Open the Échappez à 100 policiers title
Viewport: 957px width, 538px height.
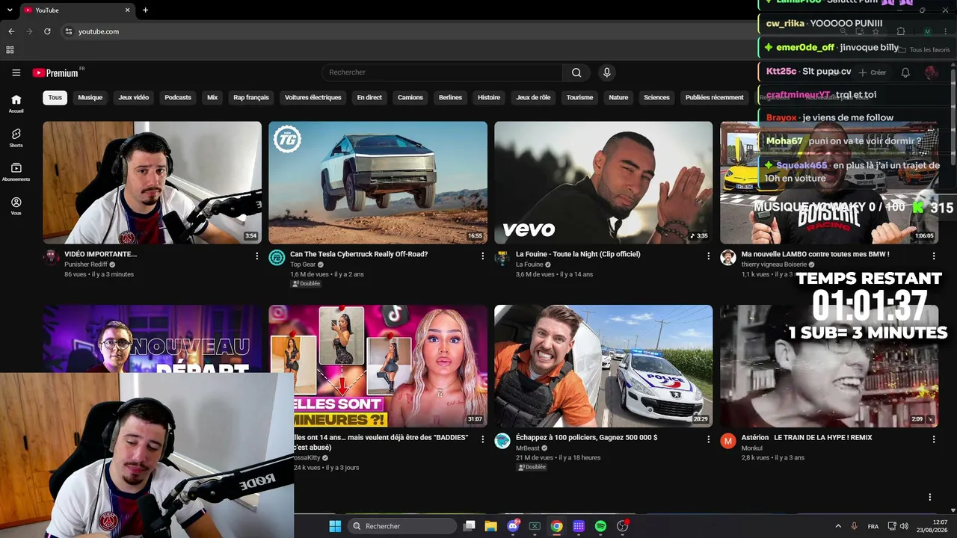tap(586, 437)
